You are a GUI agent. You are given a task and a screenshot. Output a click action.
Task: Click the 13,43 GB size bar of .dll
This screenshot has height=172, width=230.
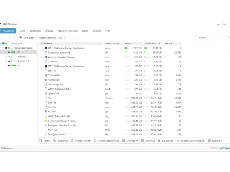[x=127, y=52]
